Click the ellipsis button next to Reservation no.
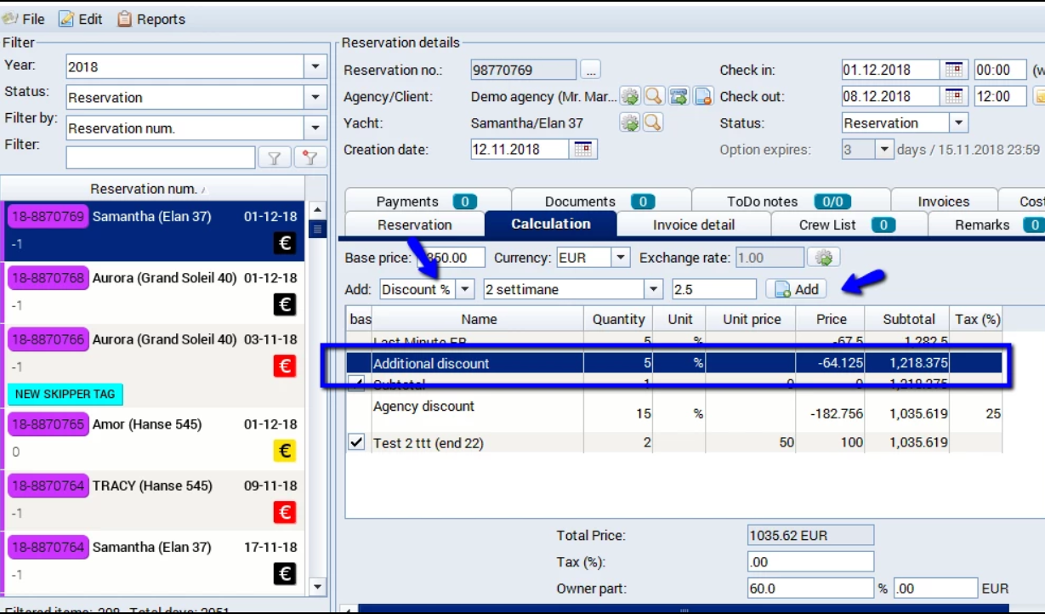Viewport: 1045px width, 614px height. 590,70
